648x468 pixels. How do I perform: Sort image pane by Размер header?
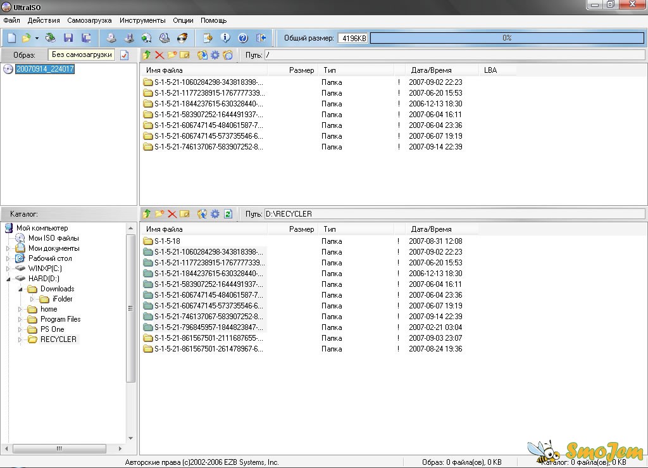tap(292, 70)
